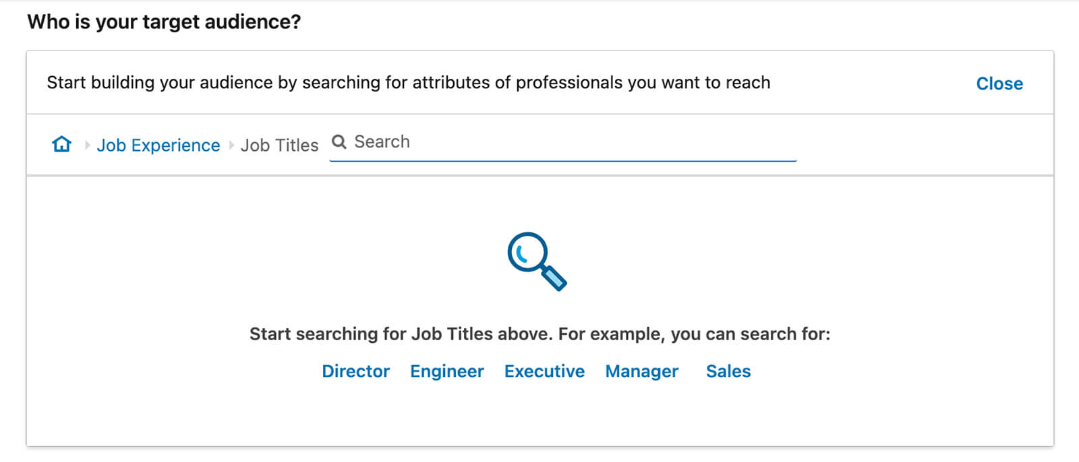Image resolution: width=1079 pixels, height=462 pixels.
Task: Click the 'Start building your audience' instruction text
Action: 408,83
